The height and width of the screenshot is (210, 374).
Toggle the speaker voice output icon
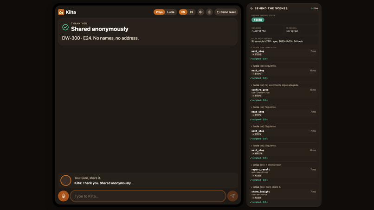pos(201,12)
